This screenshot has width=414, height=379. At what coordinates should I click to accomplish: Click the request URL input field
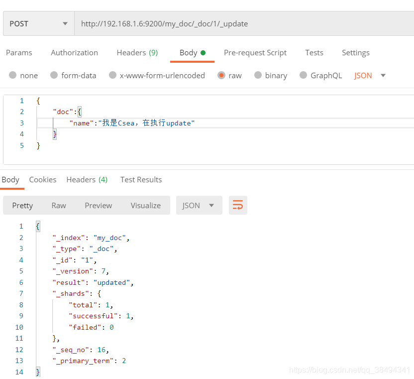pos(244,24)
